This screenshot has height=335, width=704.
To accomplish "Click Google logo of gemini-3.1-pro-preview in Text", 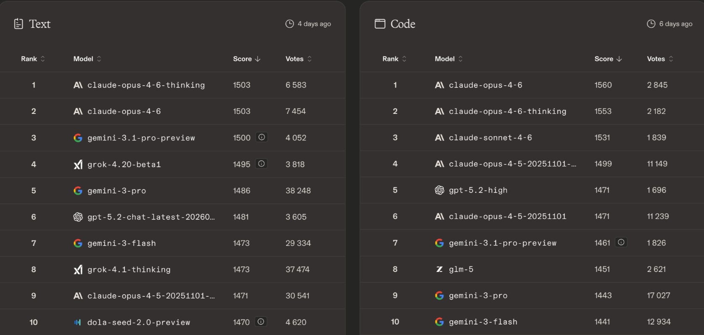I will click(x=78, y=138).
